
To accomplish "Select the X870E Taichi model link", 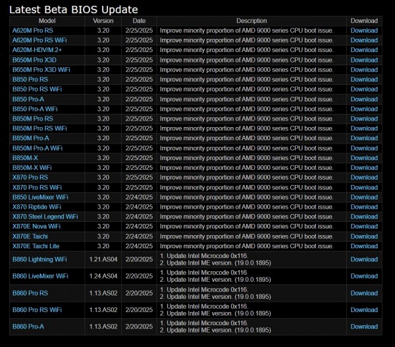I will [x=31, y=236].
